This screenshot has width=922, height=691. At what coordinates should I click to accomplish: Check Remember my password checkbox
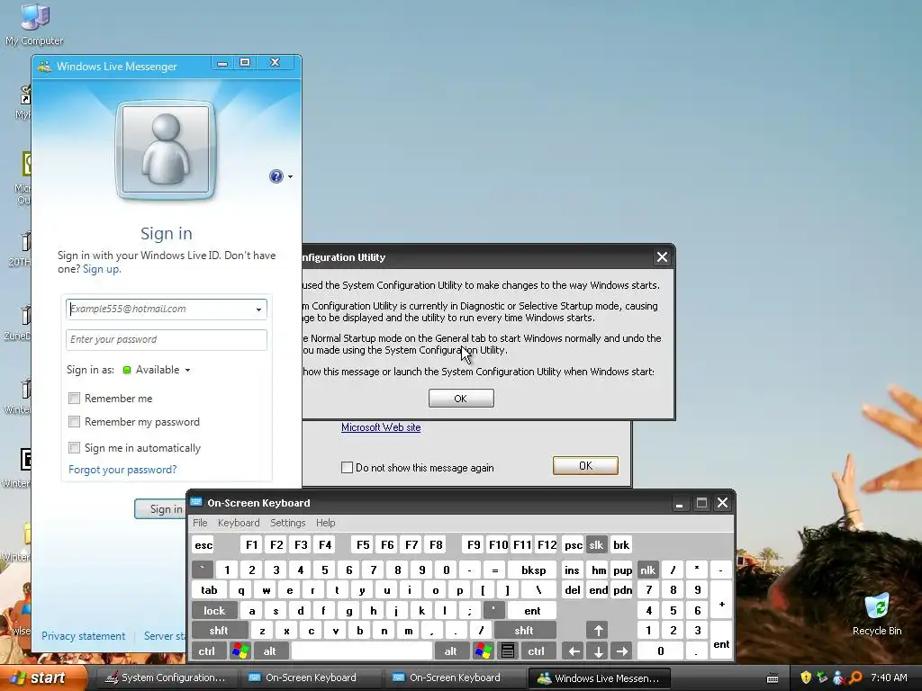coord(74,422)
